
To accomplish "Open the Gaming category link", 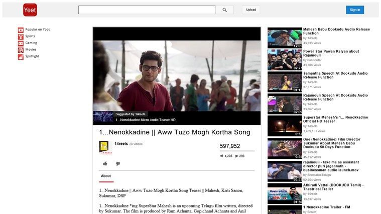I will click(31, 43).
